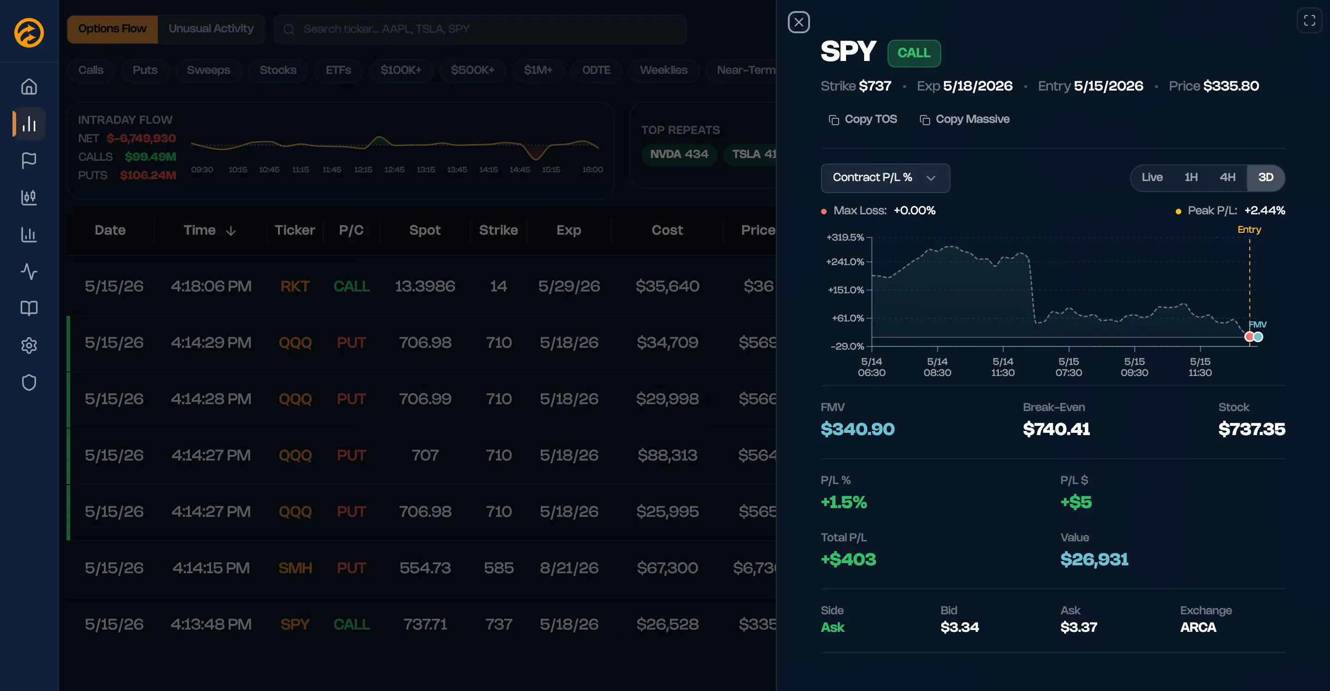The image size is (1330, 691).
Task: Click the Ticker column header
Action: point(295,230)
